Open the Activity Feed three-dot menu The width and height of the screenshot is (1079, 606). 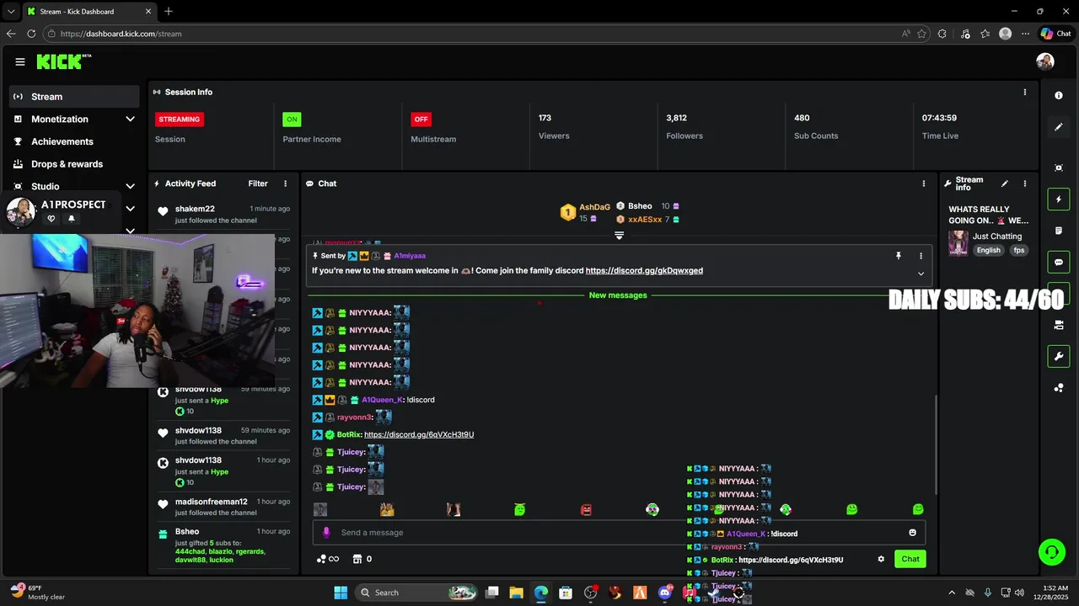[x=285, y=183]
